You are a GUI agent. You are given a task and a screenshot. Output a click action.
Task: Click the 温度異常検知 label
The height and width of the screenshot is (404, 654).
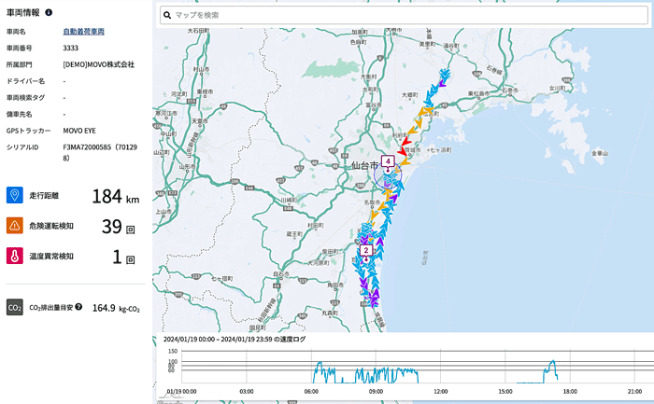click(x=51, y=257)
